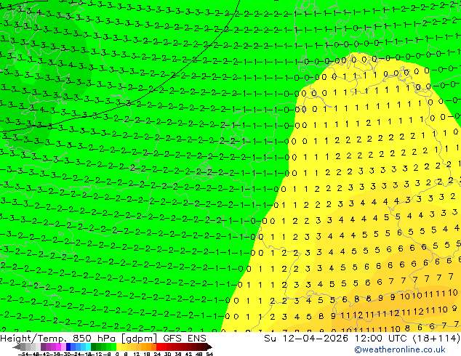The height and width of the screenshot is (356, 461).
Task: Pick the magenta legend swatch
Action: coord(58,347)
